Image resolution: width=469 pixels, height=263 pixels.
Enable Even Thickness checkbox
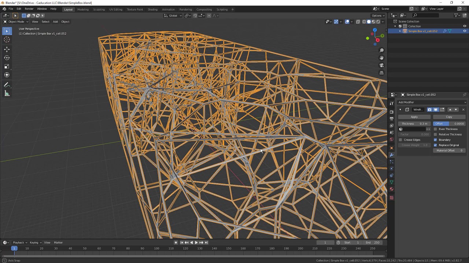coord(435,129)
